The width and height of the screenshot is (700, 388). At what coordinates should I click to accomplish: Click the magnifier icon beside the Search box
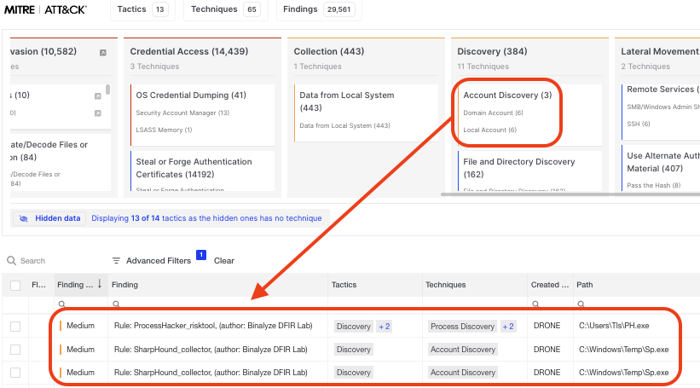tap(11, 261)
